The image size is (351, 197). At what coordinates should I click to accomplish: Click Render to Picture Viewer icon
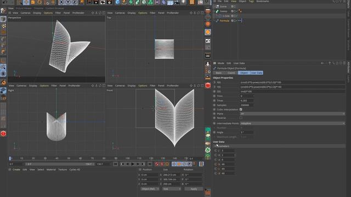[x=96, y=2]
